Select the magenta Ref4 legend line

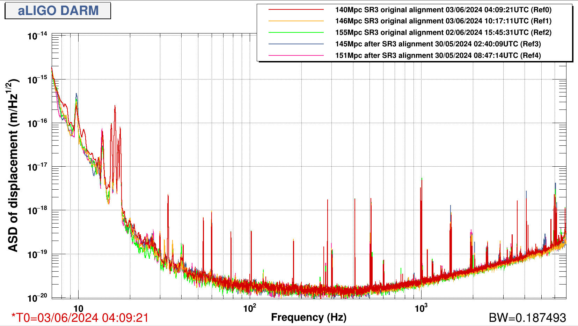[296, 55]
